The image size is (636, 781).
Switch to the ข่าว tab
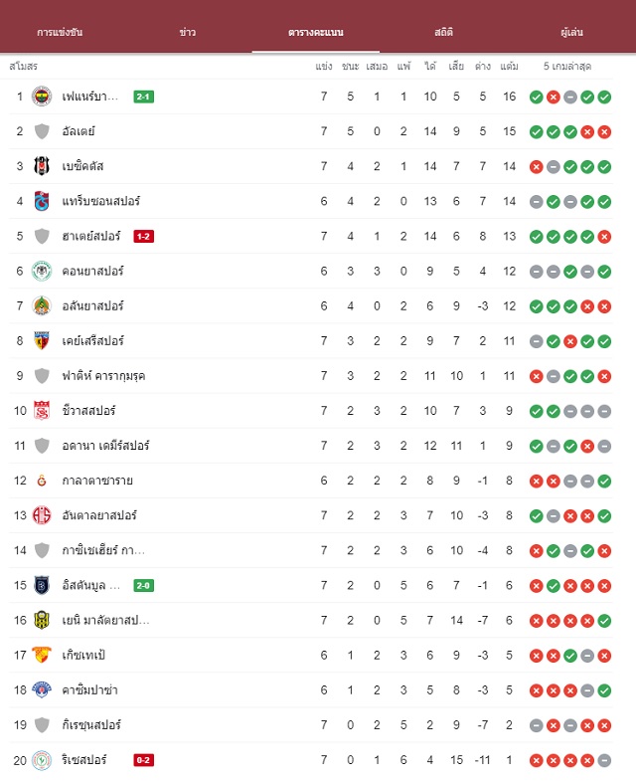pyautogui.click(x=188, y=33)
